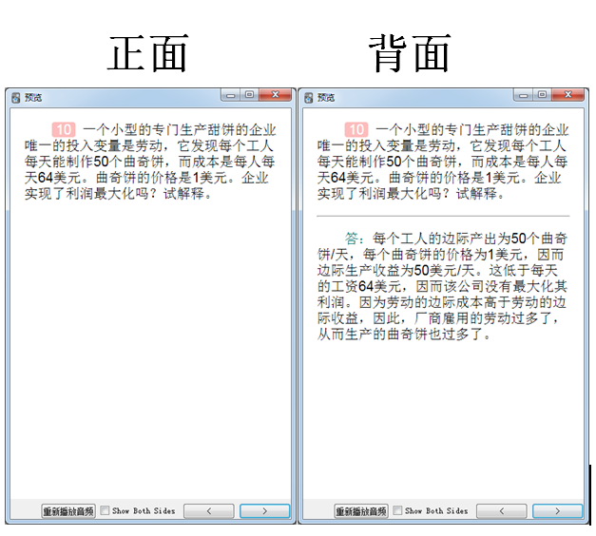The height and width of the screenshot is (536, 596).
Task: Close the right preview window
Action: coord(568,95)
